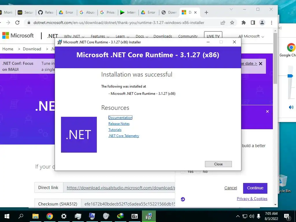Viewport: 296px width, 222px height.
Task: Bookmark this page with star icon
Action: (x=232, y=23)
